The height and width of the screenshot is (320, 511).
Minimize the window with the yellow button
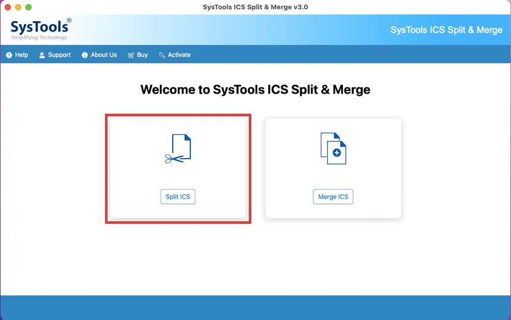click(18, 7)
